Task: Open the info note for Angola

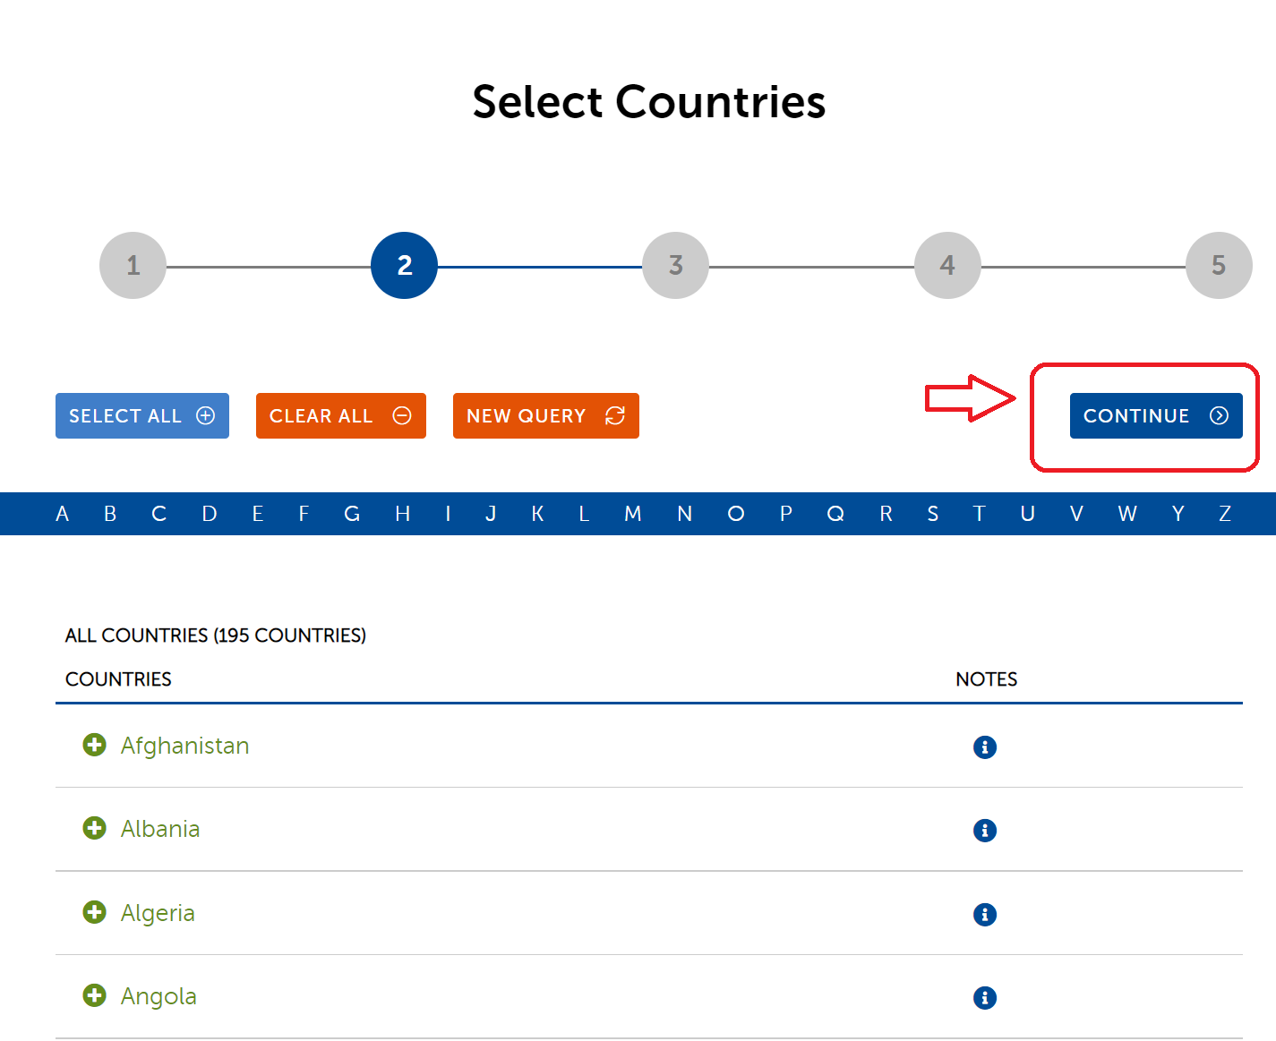Action: tap(984, 997)
